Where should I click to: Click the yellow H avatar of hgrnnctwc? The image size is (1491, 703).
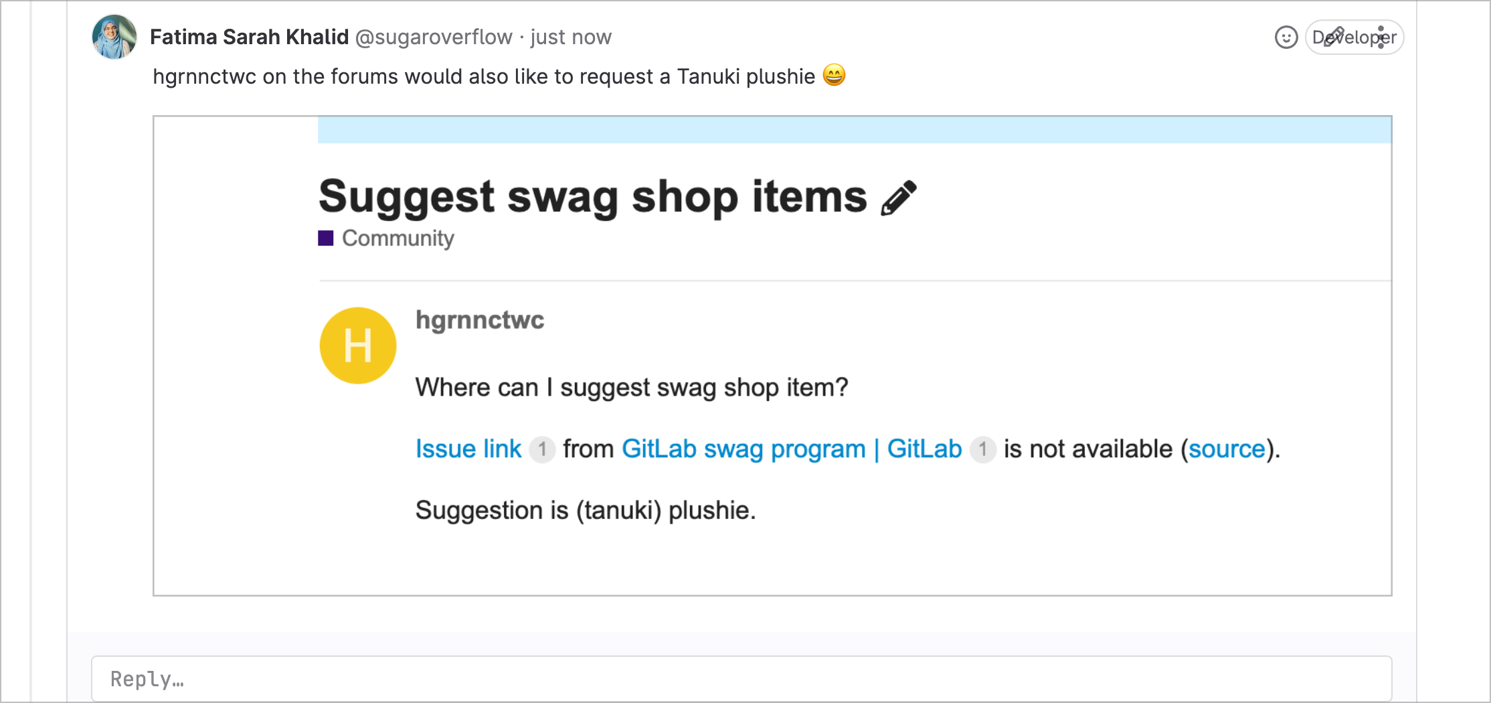click(x=358, y=345)
